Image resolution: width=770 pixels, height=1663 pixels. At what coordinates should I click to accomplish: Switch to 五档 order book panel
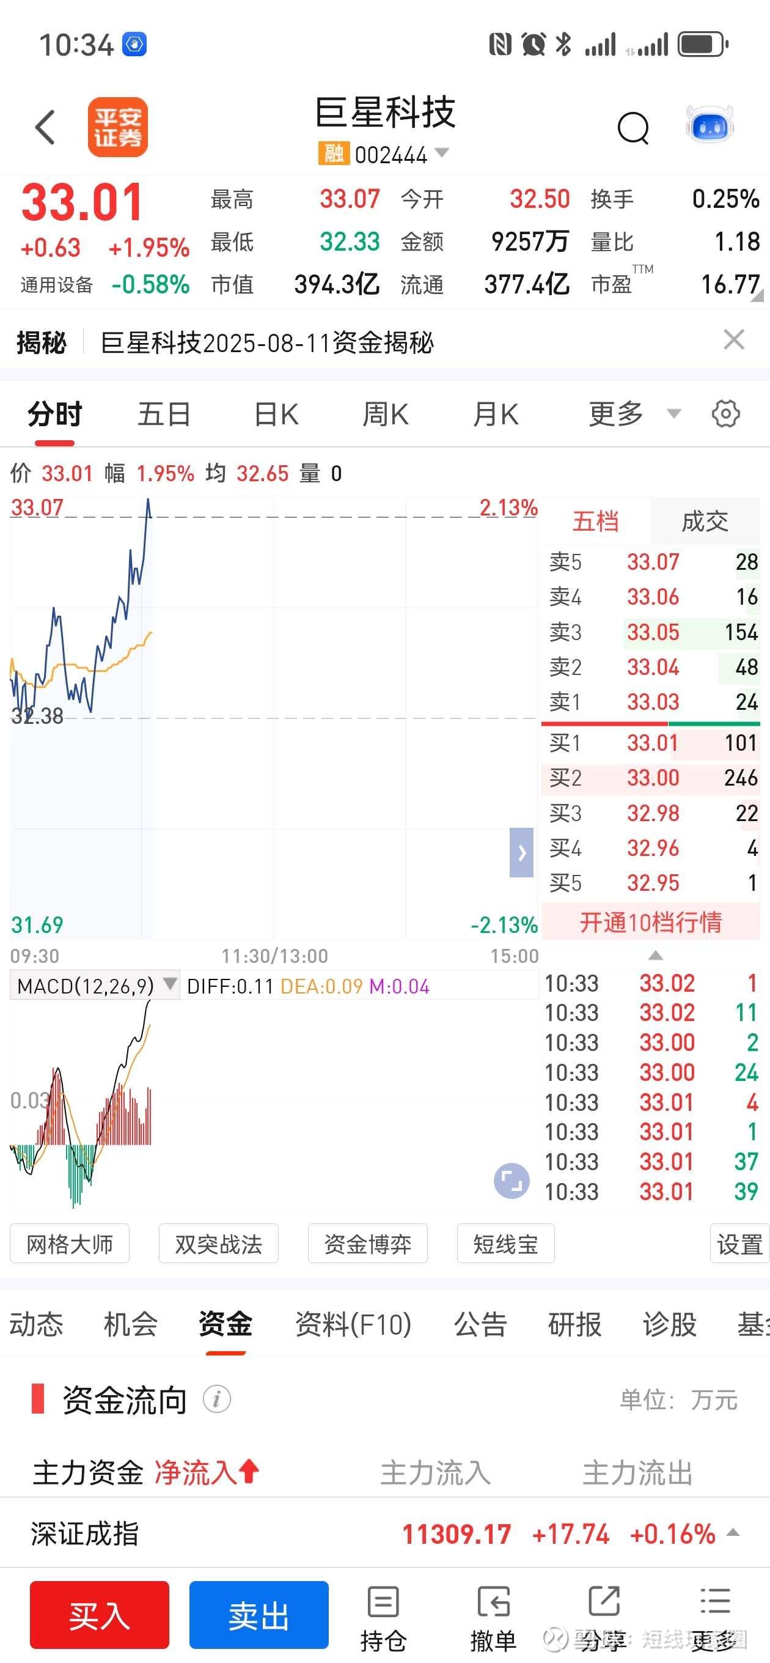coord(596,521)
